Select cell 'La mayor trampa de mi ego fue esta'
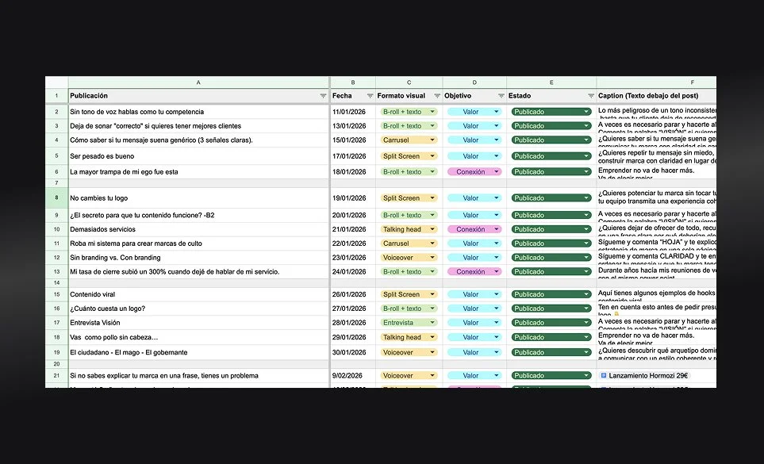This screenshot has width=764, height=464. coord(199,171)
